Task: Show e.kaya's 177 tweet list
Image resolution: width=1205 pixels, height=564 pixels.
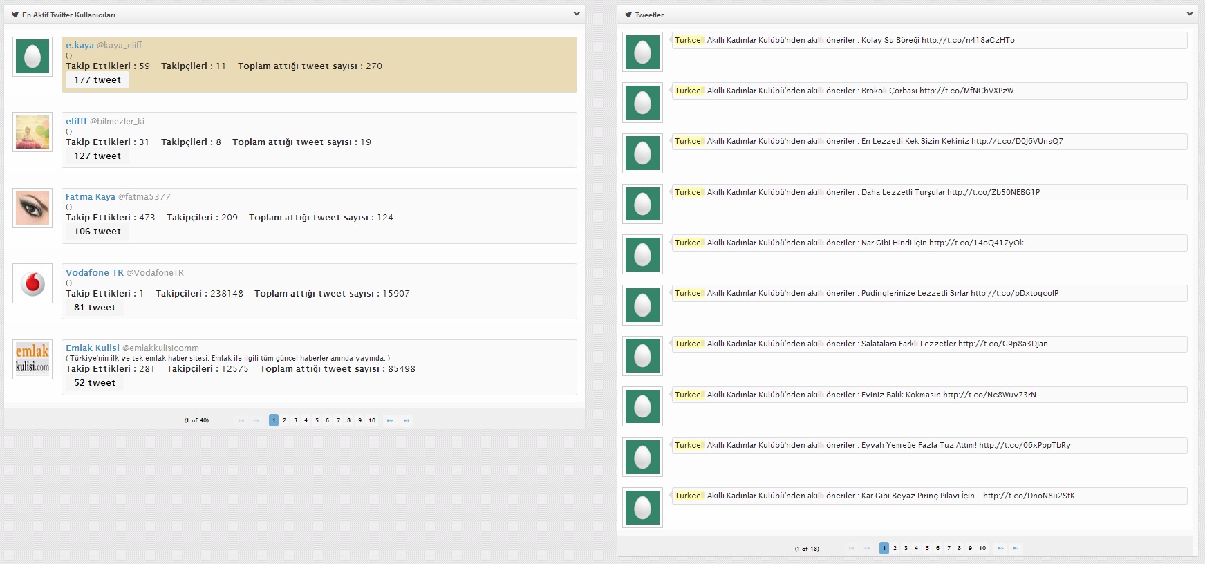Action: (97, 80)
